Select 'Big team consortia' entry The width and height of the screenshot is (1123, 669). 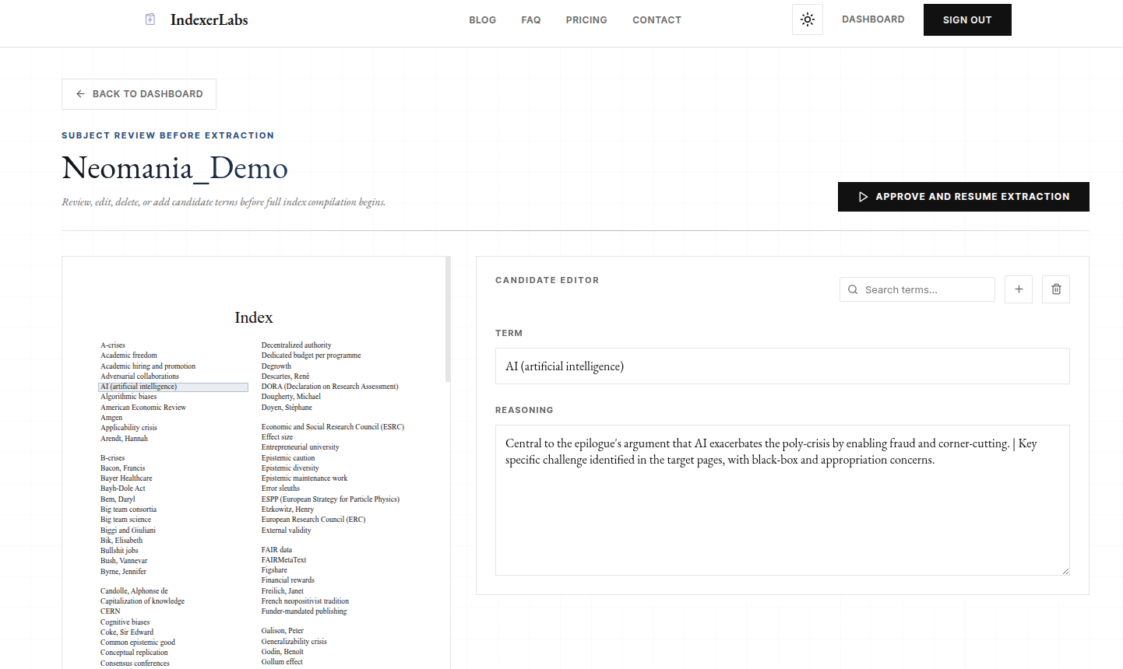tap(128, 510)
